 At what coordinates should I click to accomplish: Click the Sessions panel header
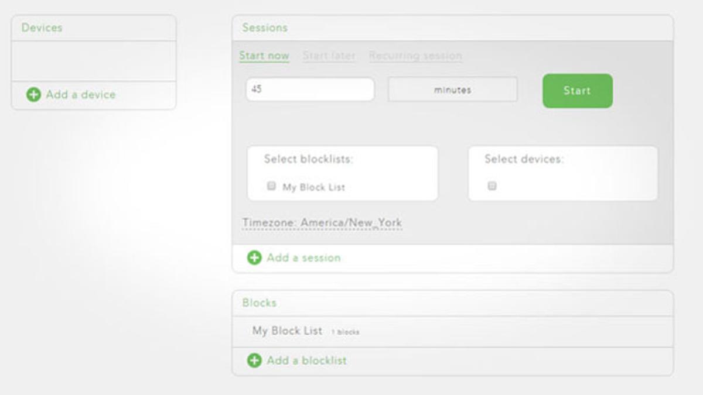(x=265, y=28)
